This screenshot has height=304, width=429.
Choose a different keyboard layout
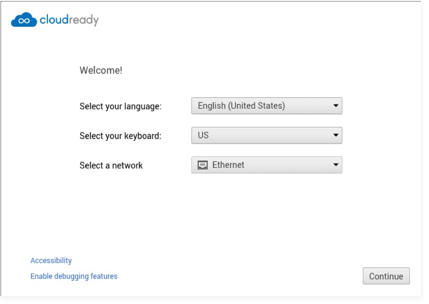267,135
